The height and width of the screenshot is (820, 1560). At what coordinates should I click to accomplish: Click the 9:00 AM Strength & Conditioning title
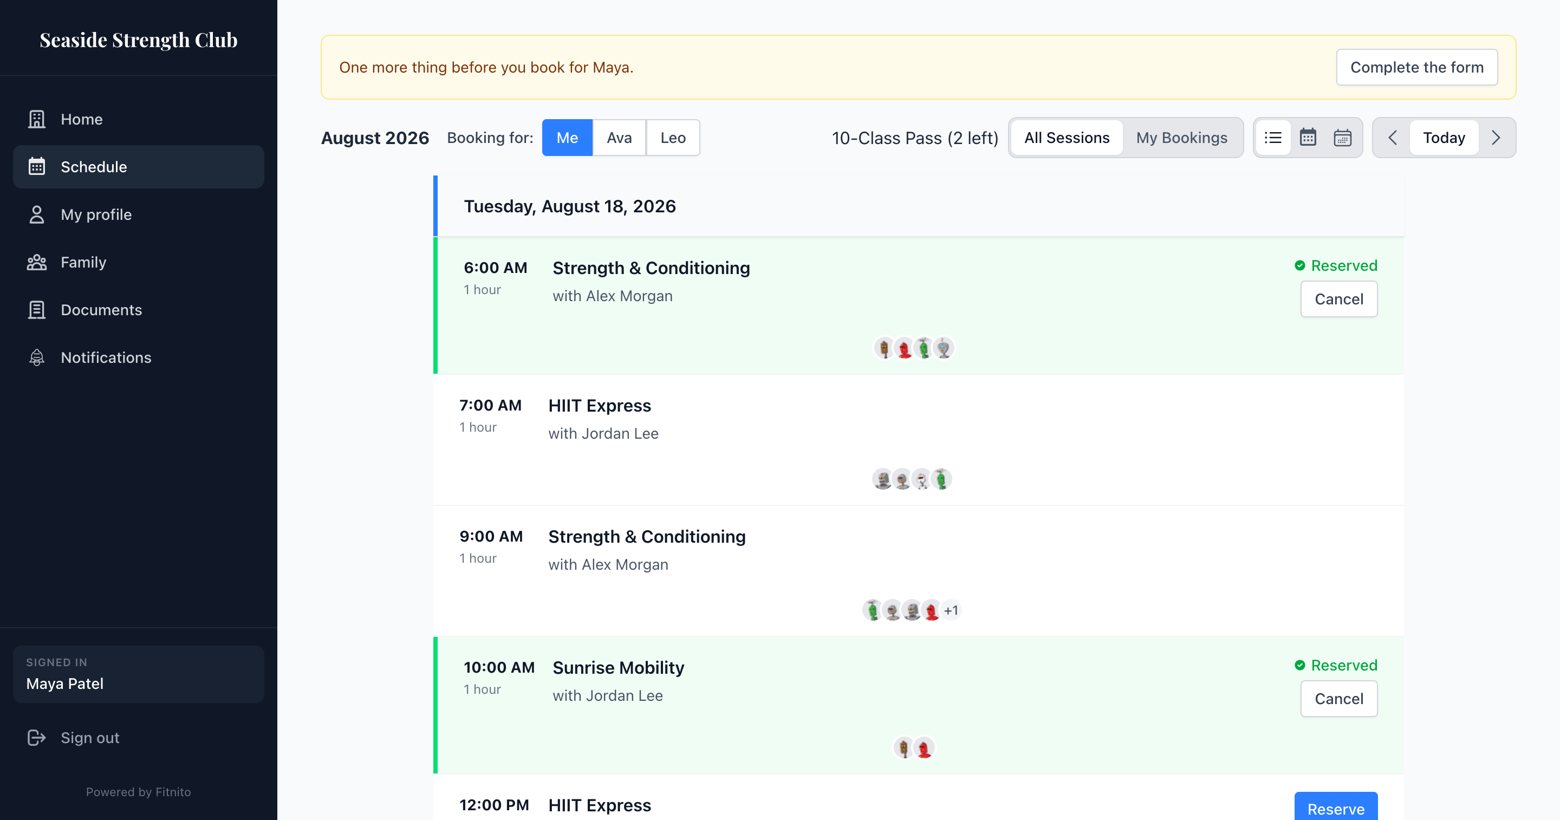[647, 537]
